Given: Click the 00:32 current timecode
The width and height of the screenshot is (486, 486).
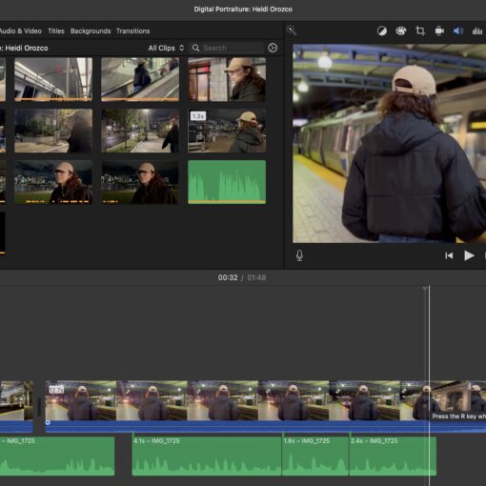Looking at the screenshot, I should coord(228,277).
